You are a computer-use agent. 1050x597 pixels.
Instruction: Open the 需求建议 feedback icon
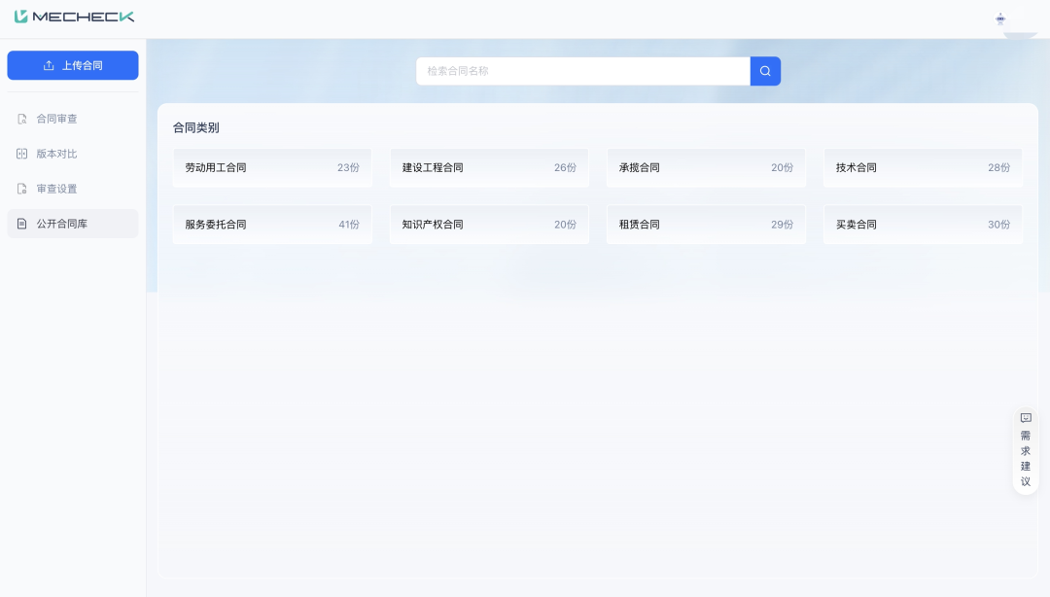[1026, 418]
